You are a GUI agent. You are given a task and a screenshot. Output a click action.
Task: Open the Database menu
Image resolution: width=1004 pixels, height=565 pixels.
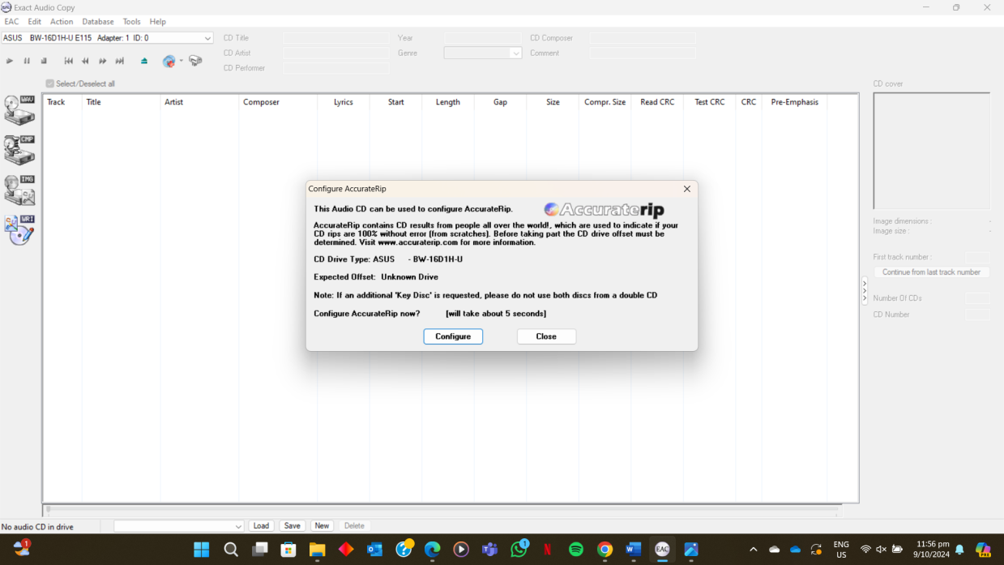(x=98, y=22)
